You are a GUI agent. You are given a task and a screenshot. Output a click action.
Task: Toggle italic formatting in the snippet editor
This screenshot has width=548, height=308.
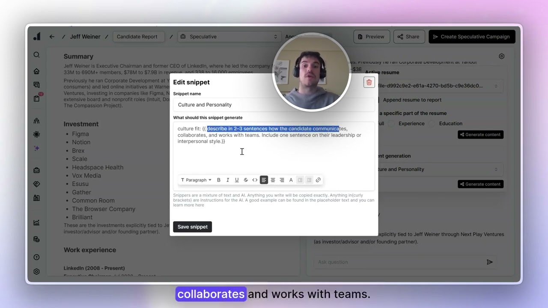[x=228, y=180]
